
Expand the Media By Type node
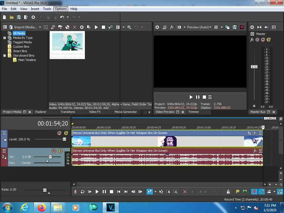point(4,38)
